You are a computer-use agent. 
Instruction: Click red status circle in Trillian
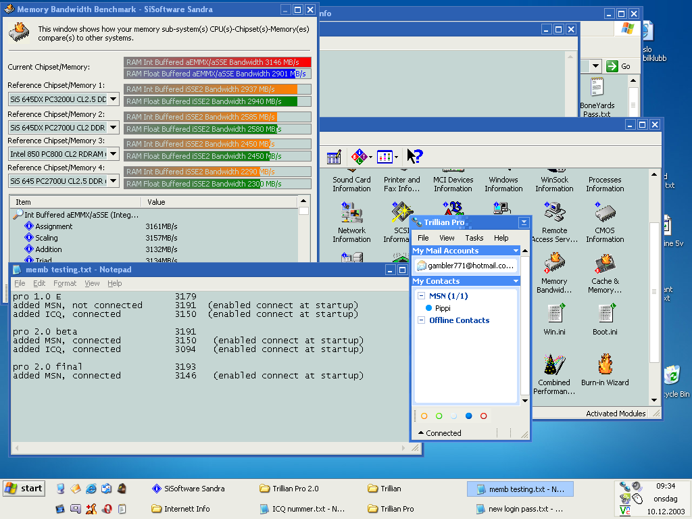(x=484, y=416)
